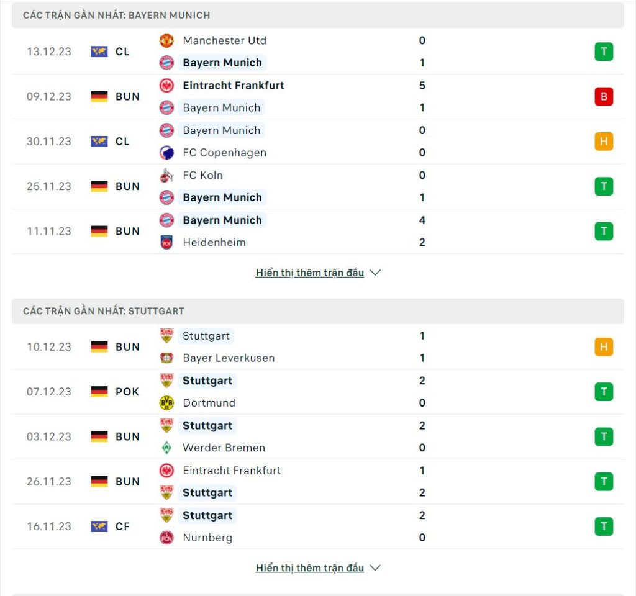
Task: Click the Heidenheim club crest
Action: point(166,243)
